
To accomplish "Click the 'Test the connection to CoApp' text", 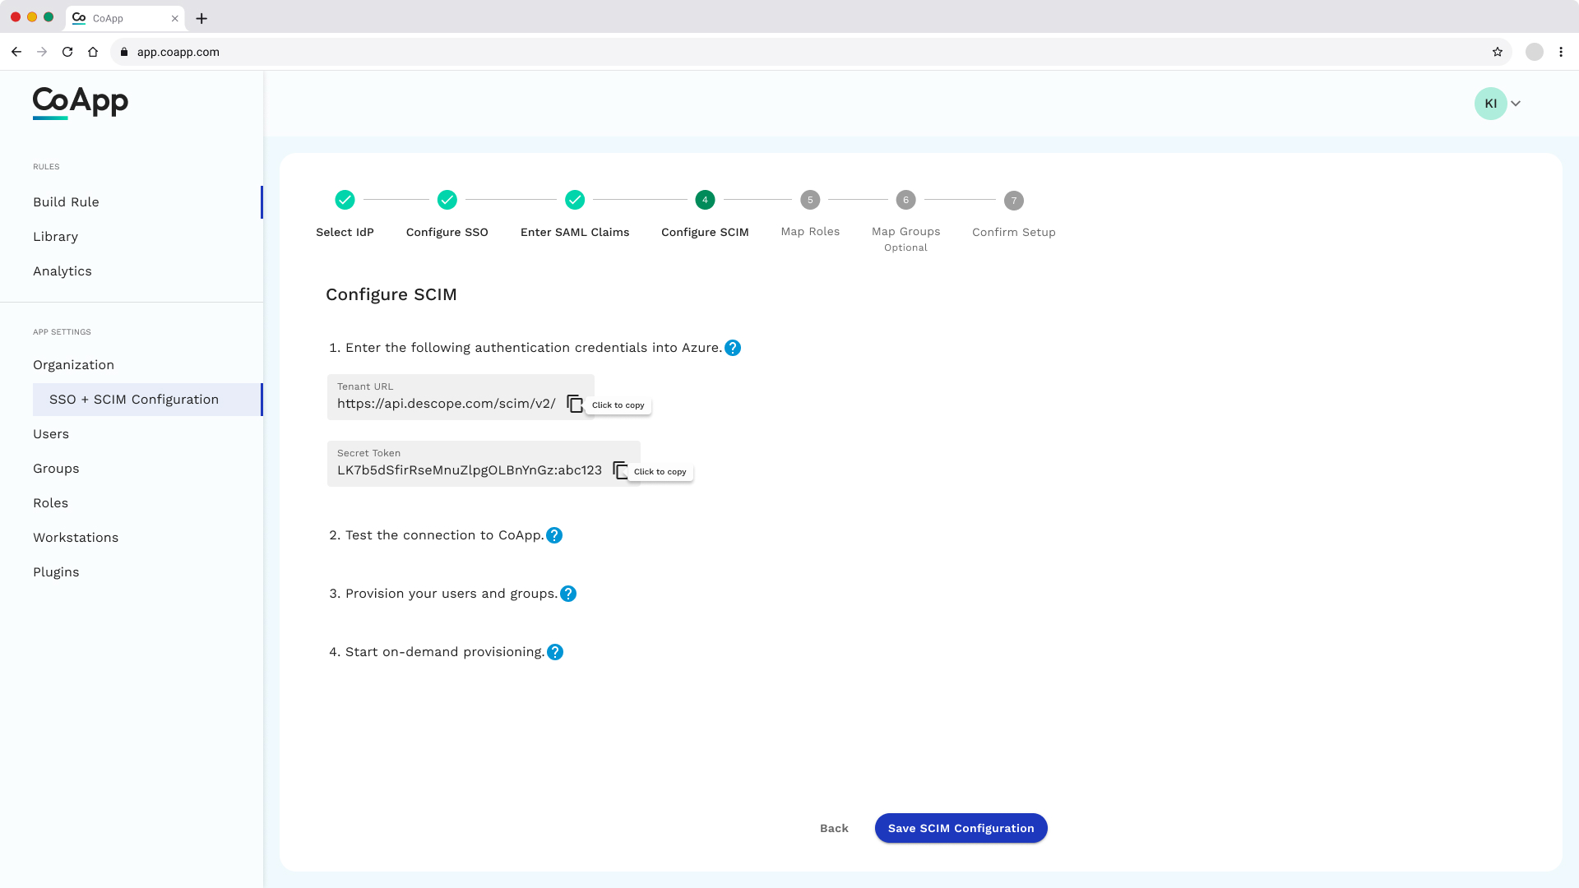I will [444, 535].
